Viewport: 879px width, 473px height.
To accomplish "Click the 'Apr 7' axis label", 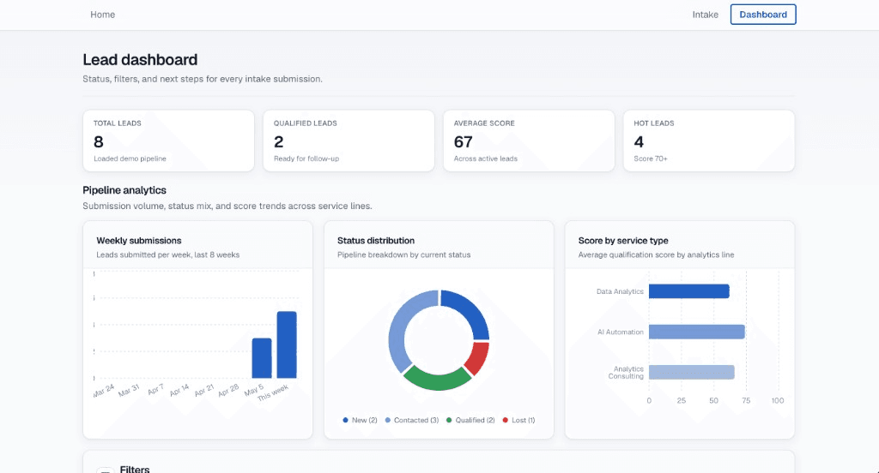I will tap(155, 389).
